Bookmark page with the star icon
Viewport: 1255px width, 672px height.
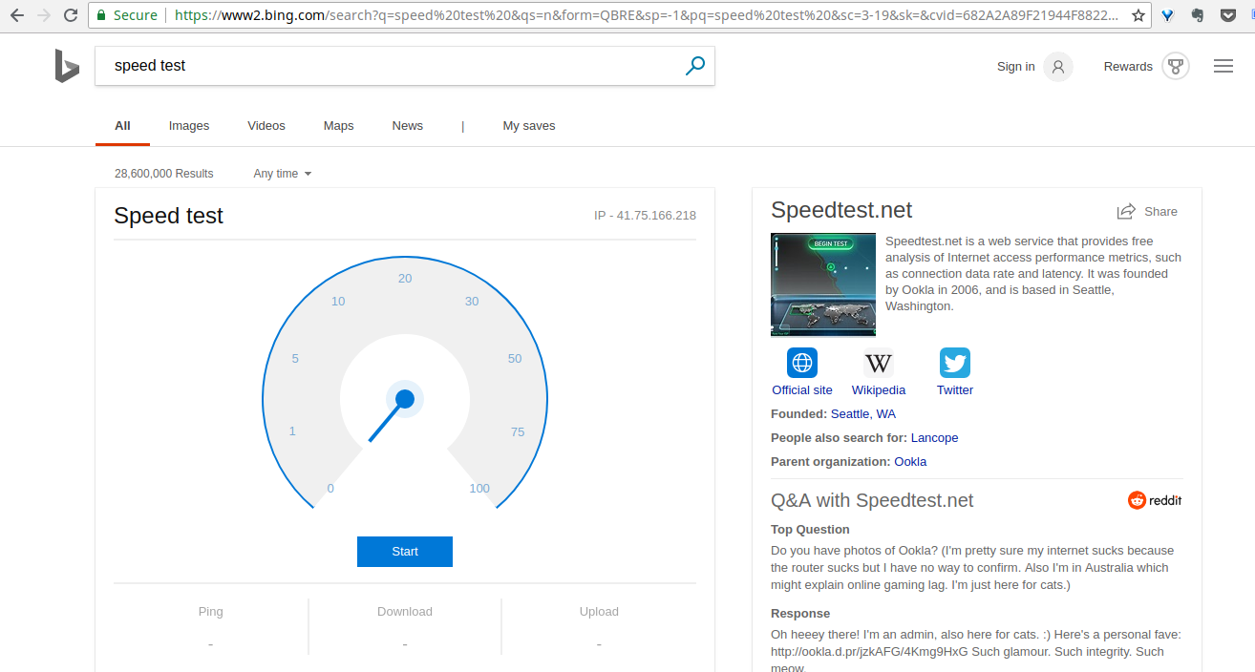1138,15
